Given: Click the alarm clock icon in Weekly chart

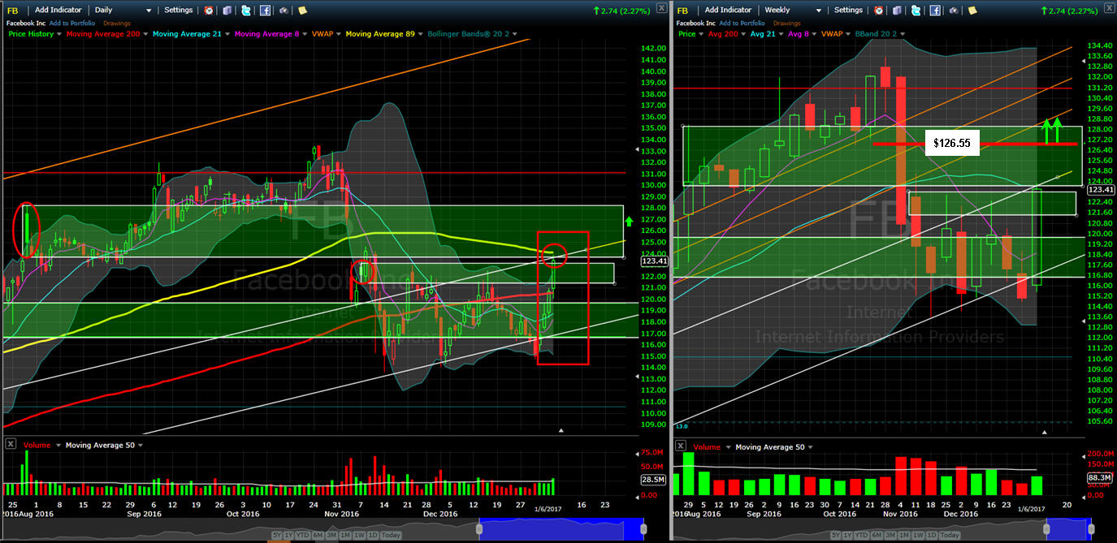Looking at the screenshot, I should click(x=880, y=11).
